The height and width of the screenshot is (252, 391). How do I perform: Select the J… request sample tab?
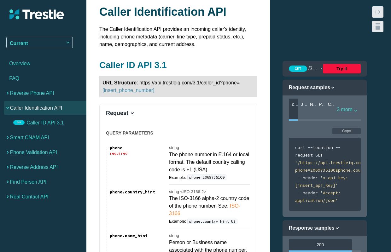[304, 104]
